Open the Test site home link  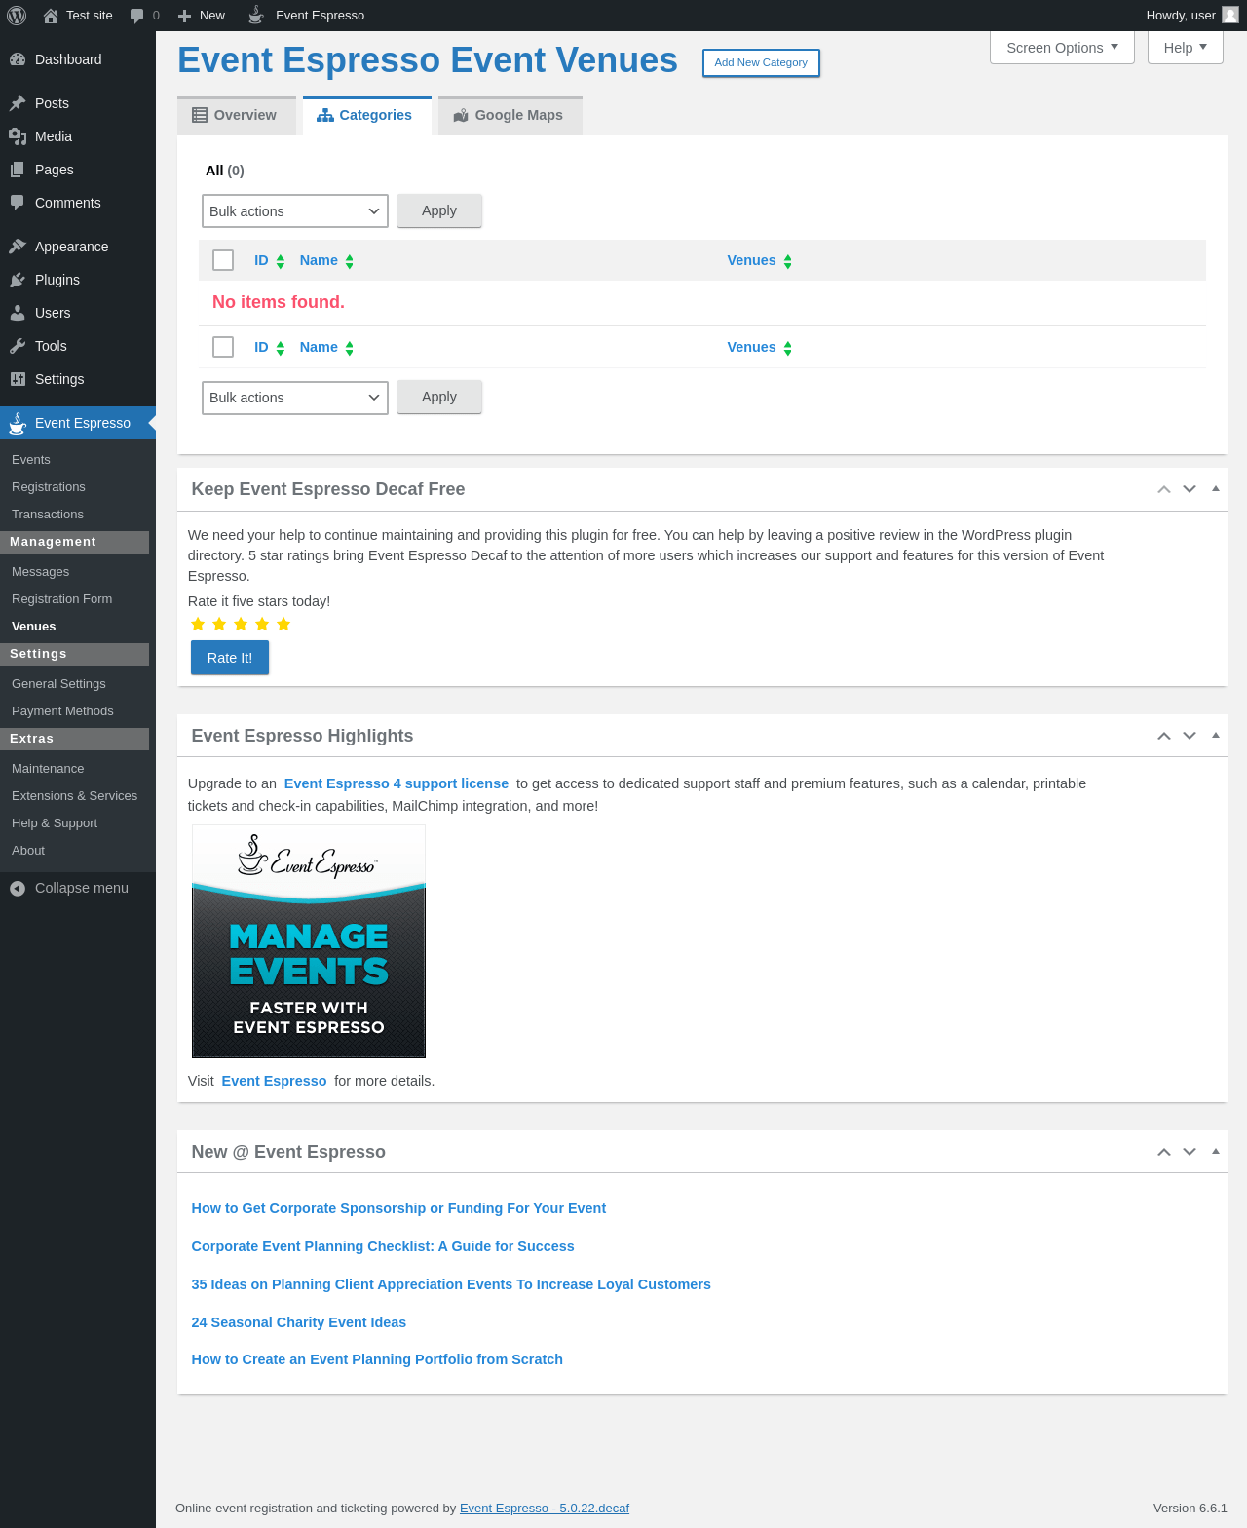pos(78,16)
